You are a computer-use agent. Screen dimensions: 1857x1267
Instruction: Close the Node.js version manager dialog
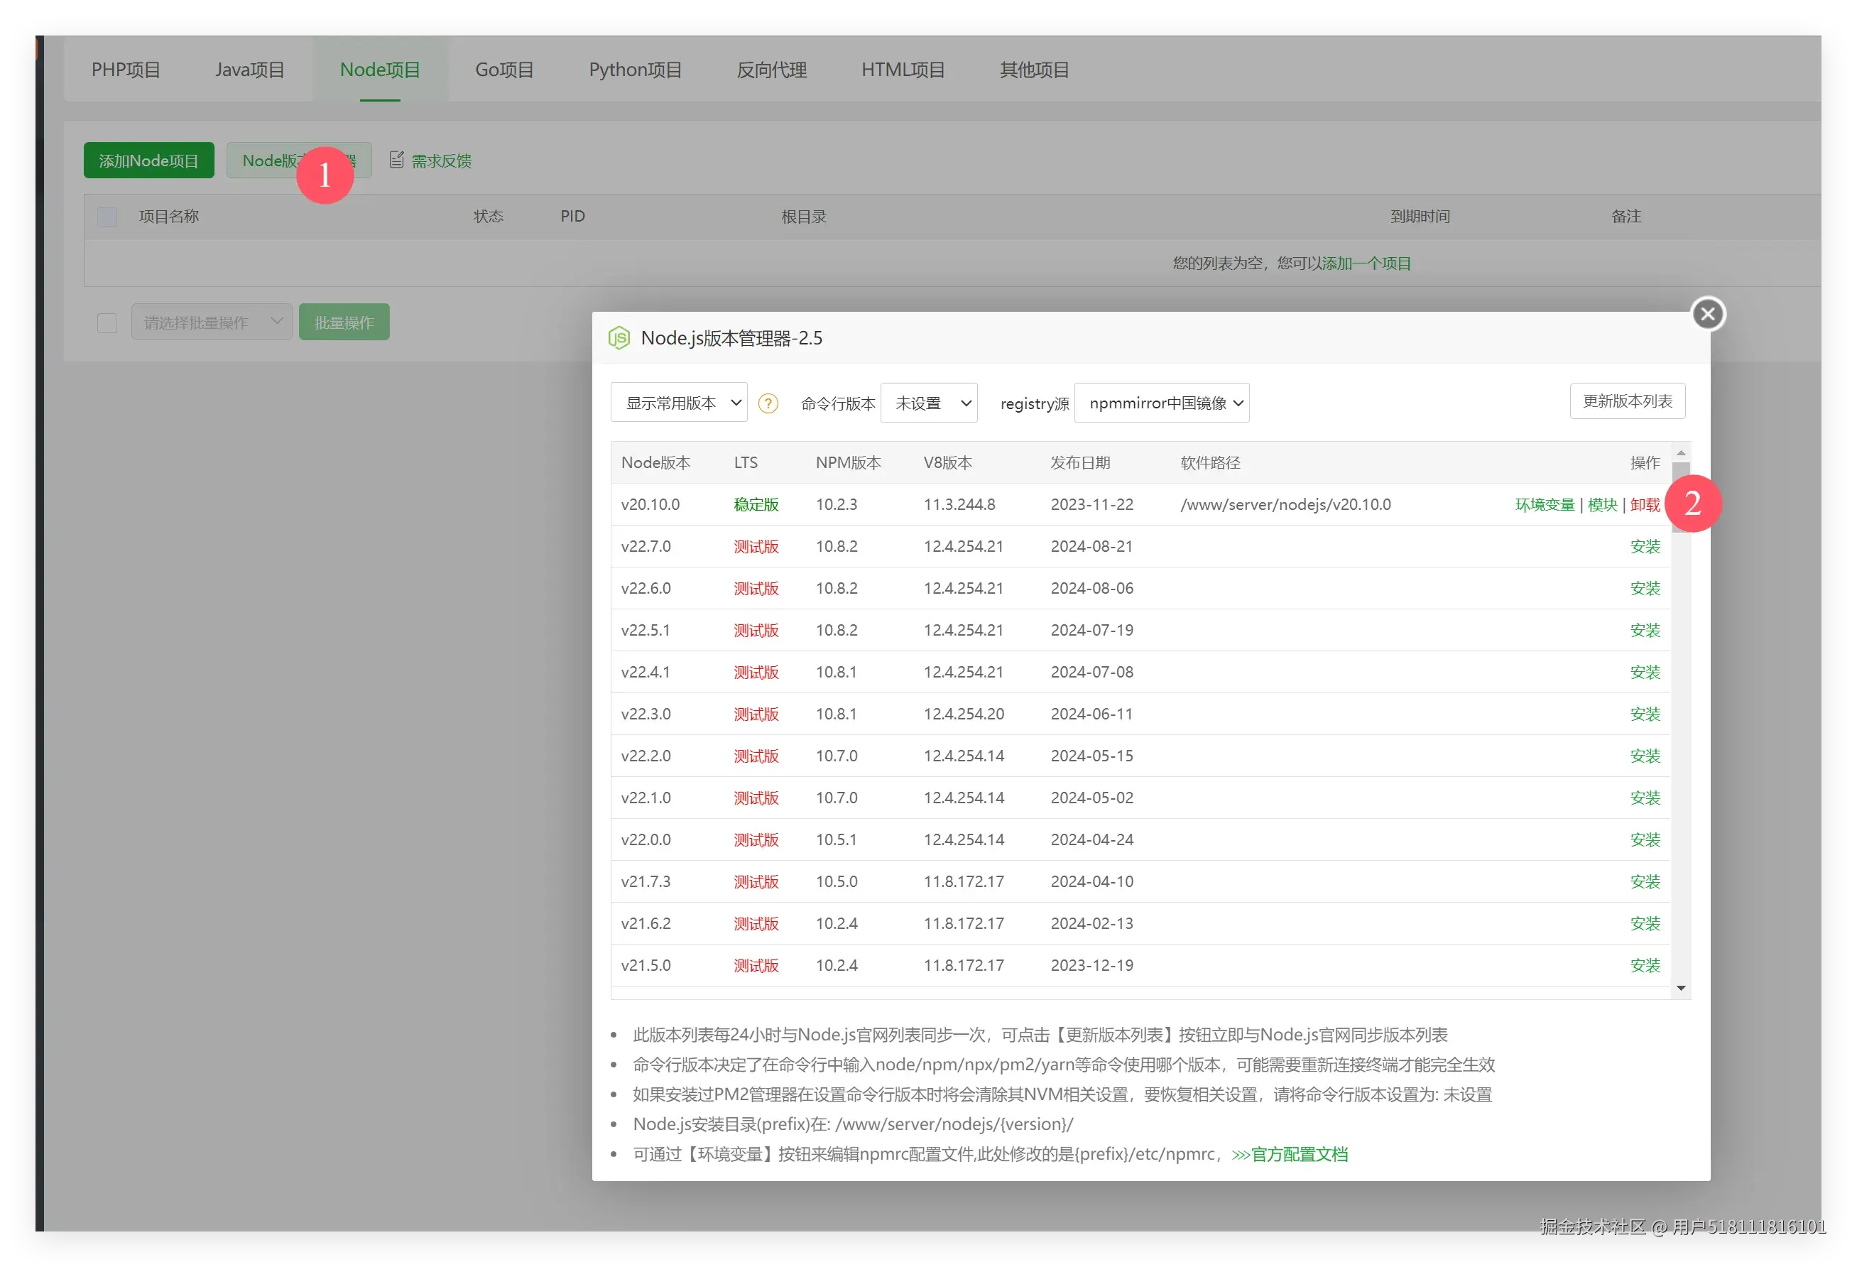[x=1708, y=314]
